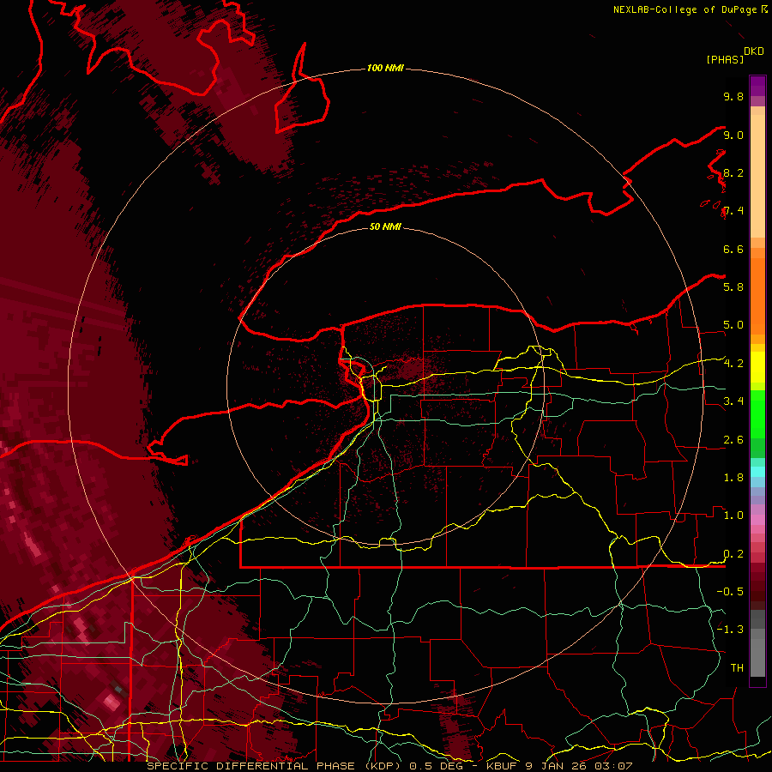The height and width of the screenshot is (772, 772).
Task: Click the -1.3 value on color scale
Action: click(730, 630)
